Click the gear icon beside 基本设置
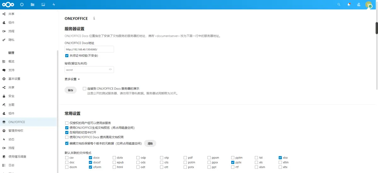Screen dimensions: 378x173 4,78
